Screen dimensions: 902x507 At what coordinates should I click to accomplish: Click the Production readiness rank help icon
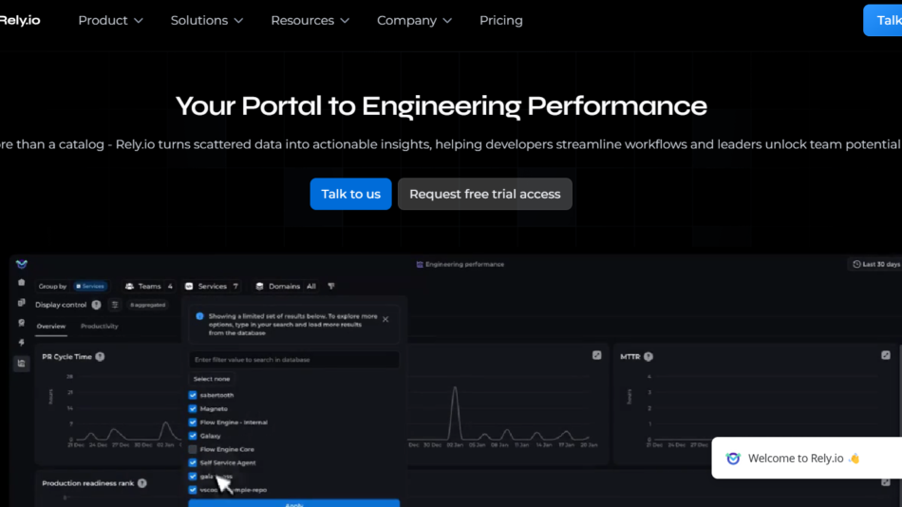click(142, 483)
